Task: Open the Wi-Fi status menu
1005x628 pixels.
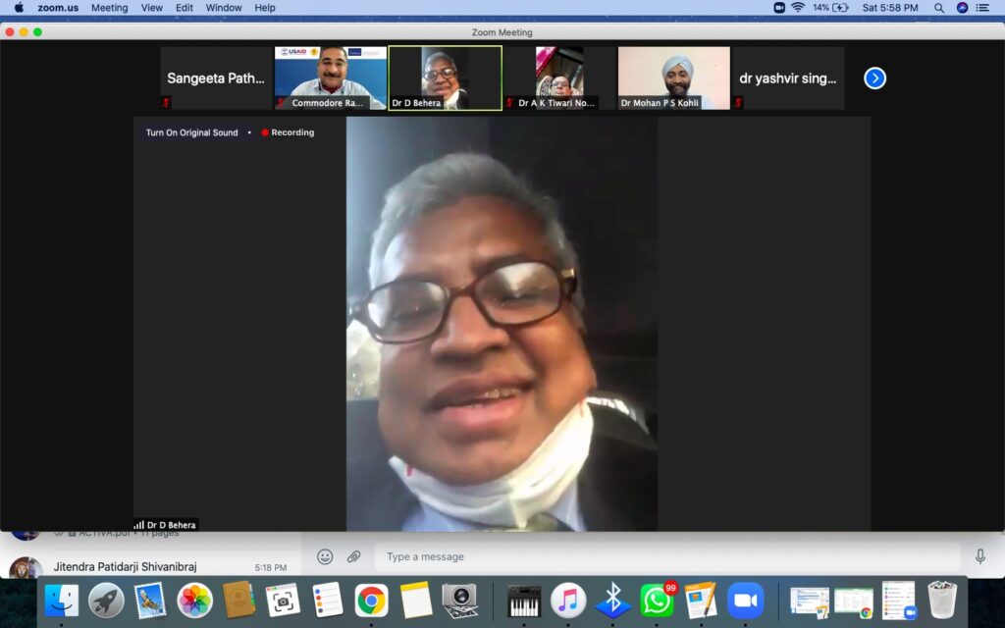Action: tap(798, 8)
